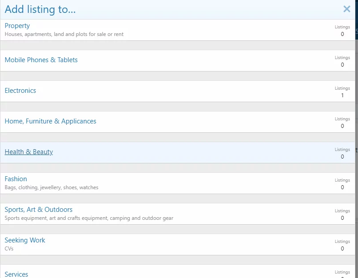Close the Add listing dialog

[346, 9]
